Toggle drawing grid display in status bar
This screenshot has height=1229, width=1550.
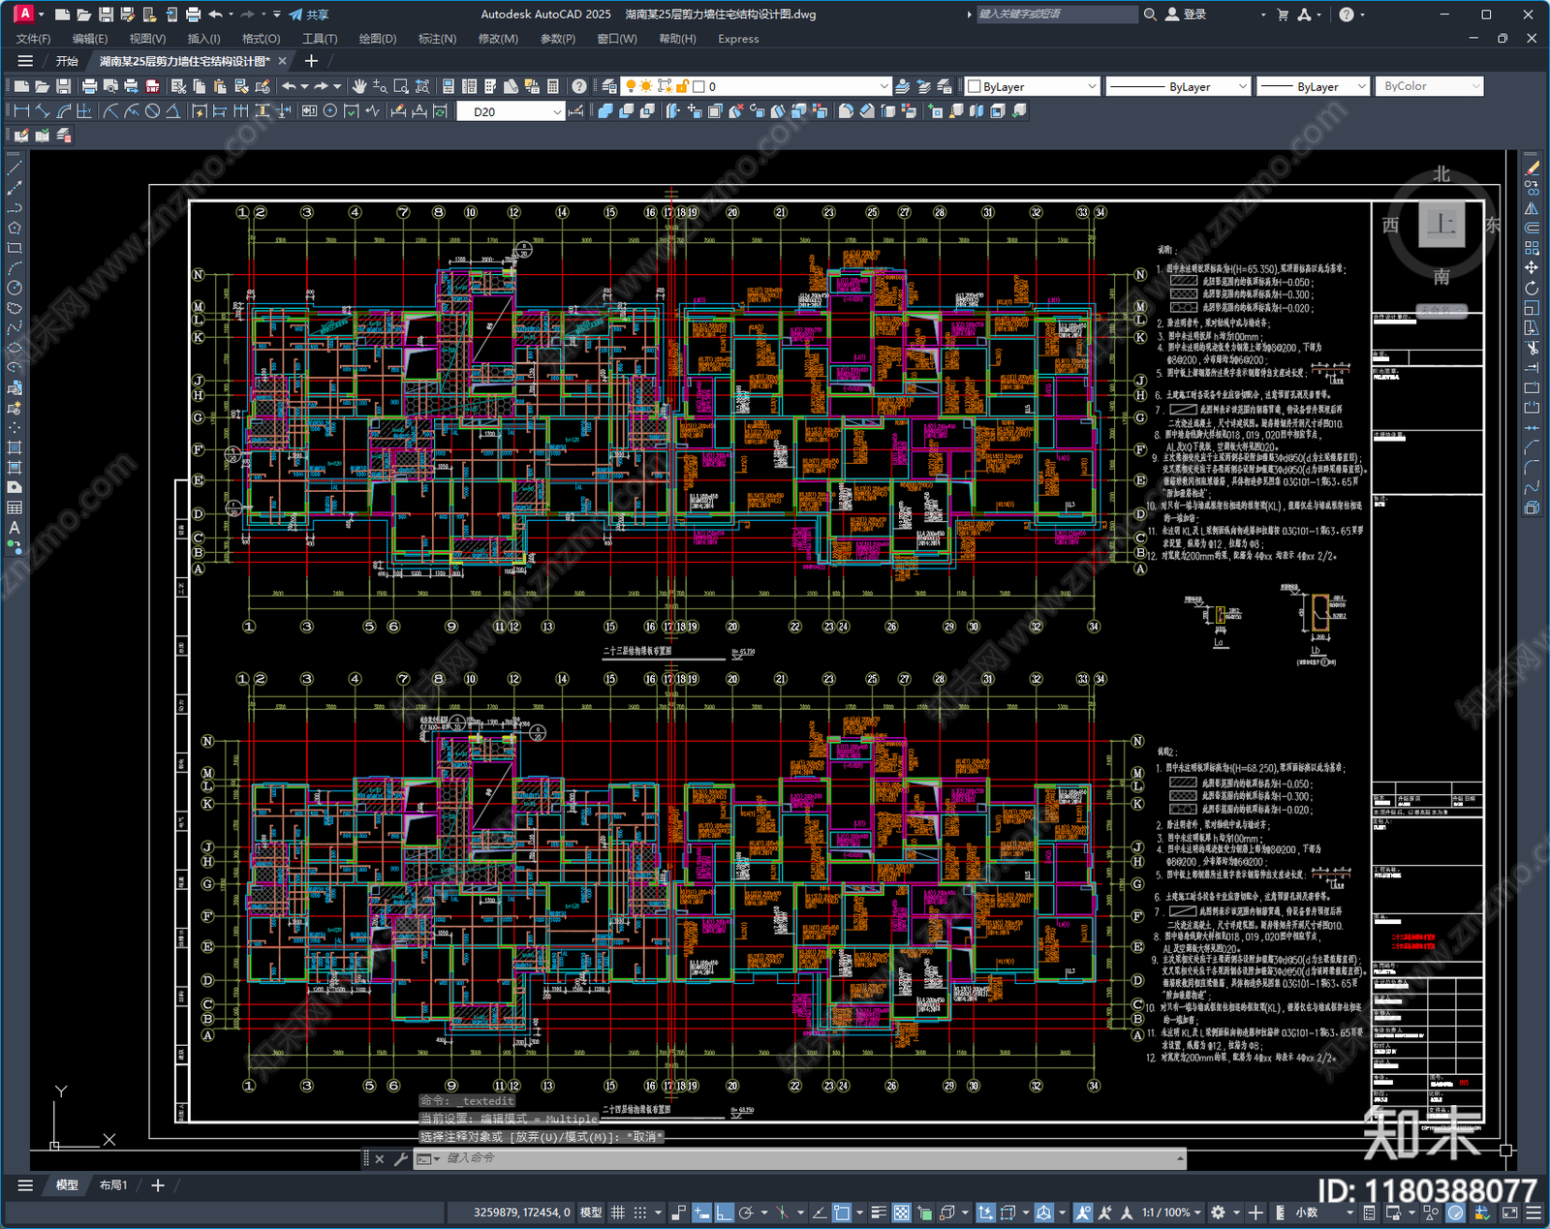(618, 1213)
